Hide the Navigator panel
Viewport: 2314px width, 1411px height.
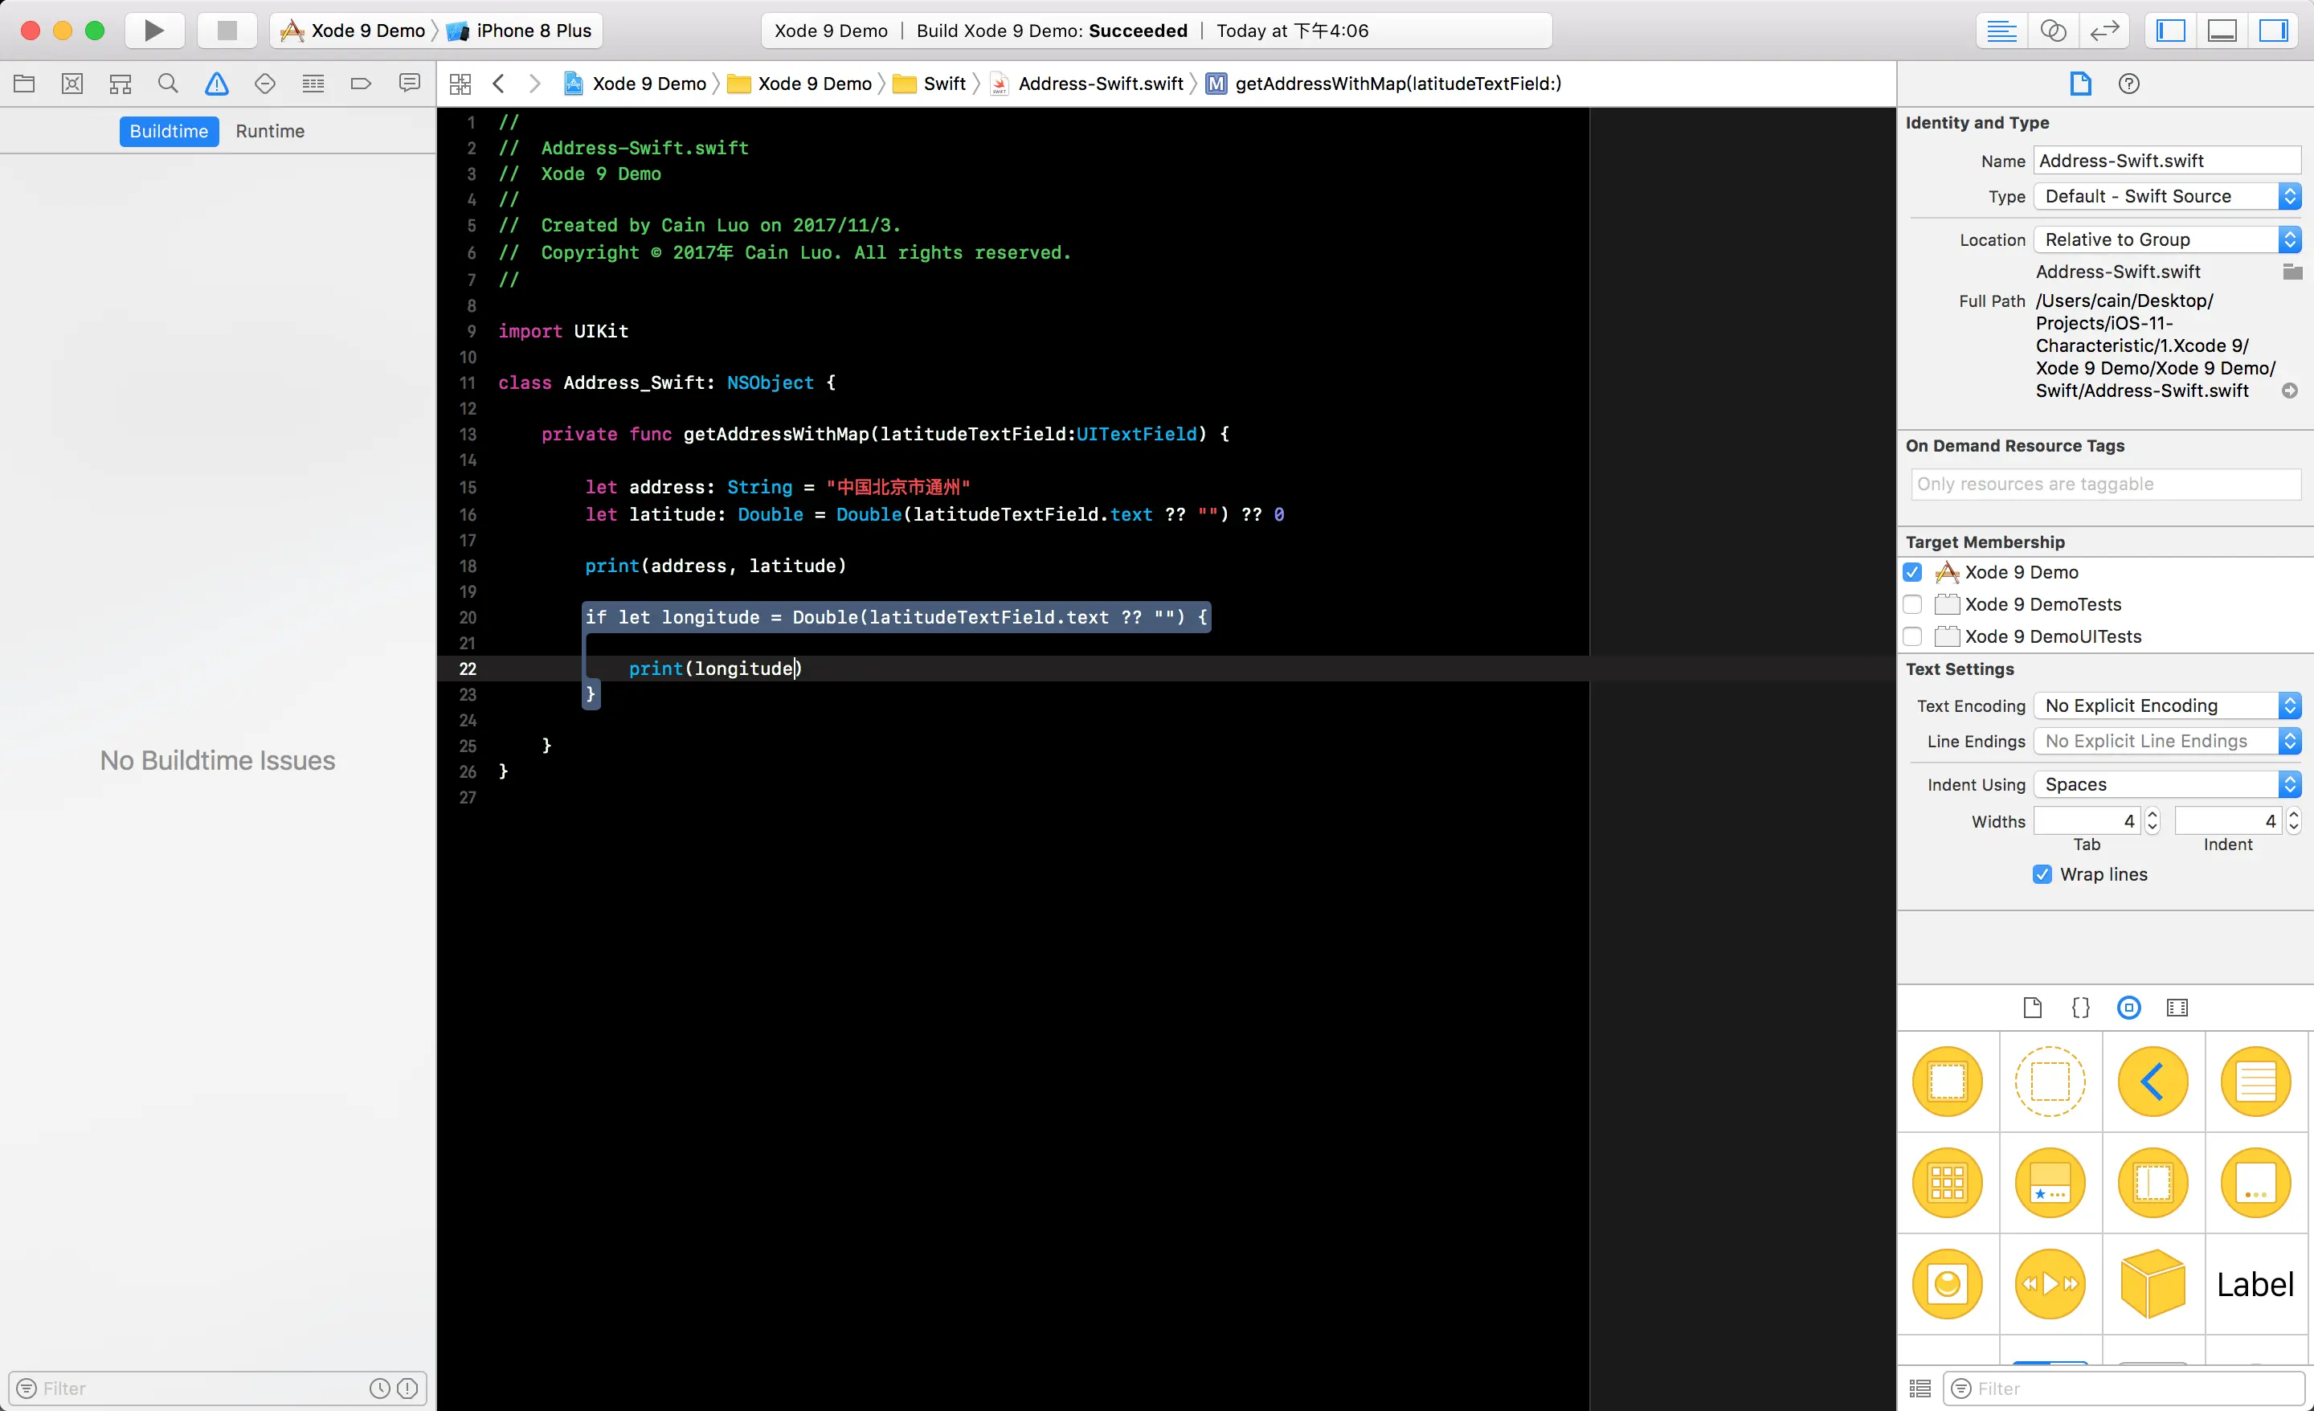(x=2170, y=30)
